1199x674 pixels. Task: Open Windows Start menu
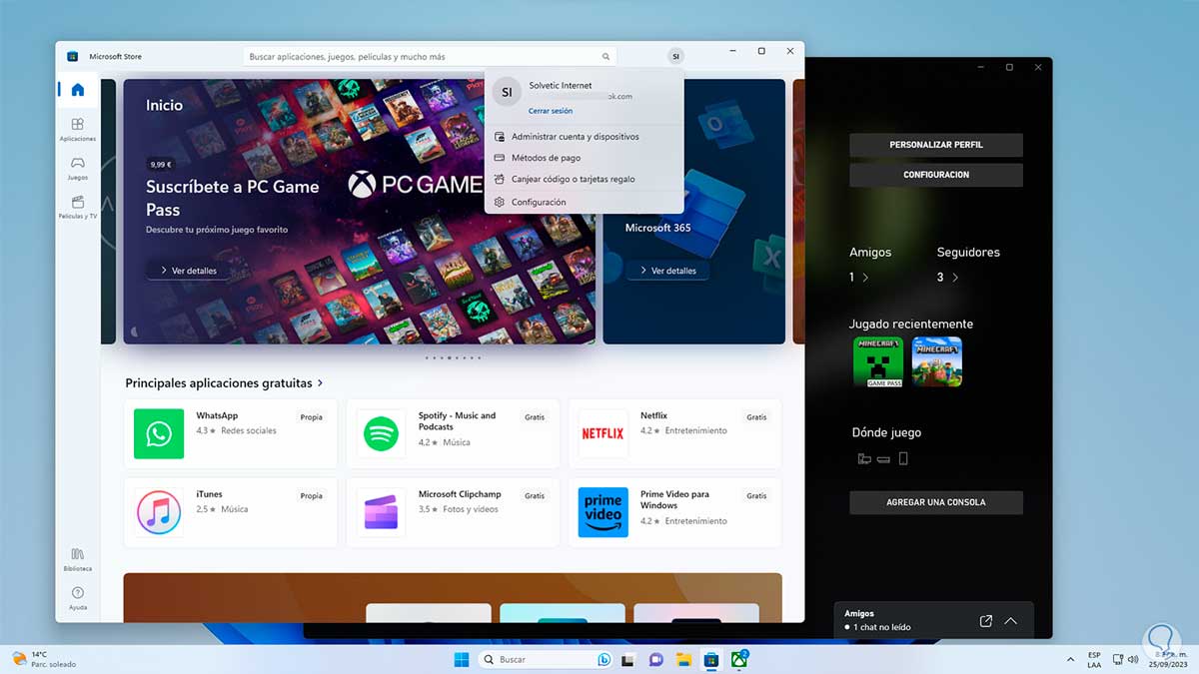click(x=462, y=659)
